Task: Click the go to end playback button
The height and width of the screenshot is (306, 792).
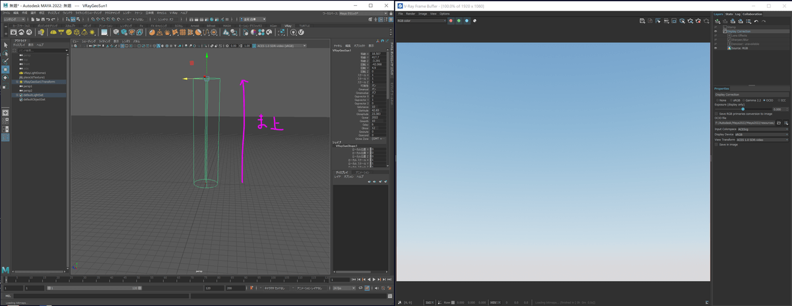Action: [x=389, y=280]
